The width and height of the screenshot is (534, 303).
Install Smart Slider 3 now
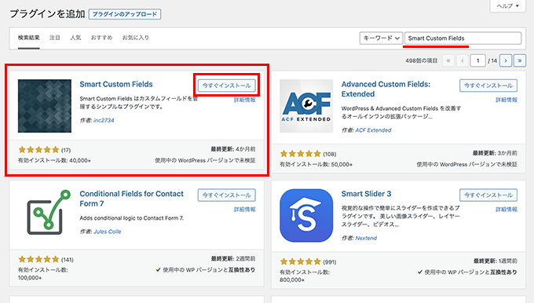coord(488,195)
